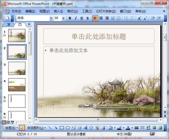
Task: Switch to Normal view
Action: point(4,122)
